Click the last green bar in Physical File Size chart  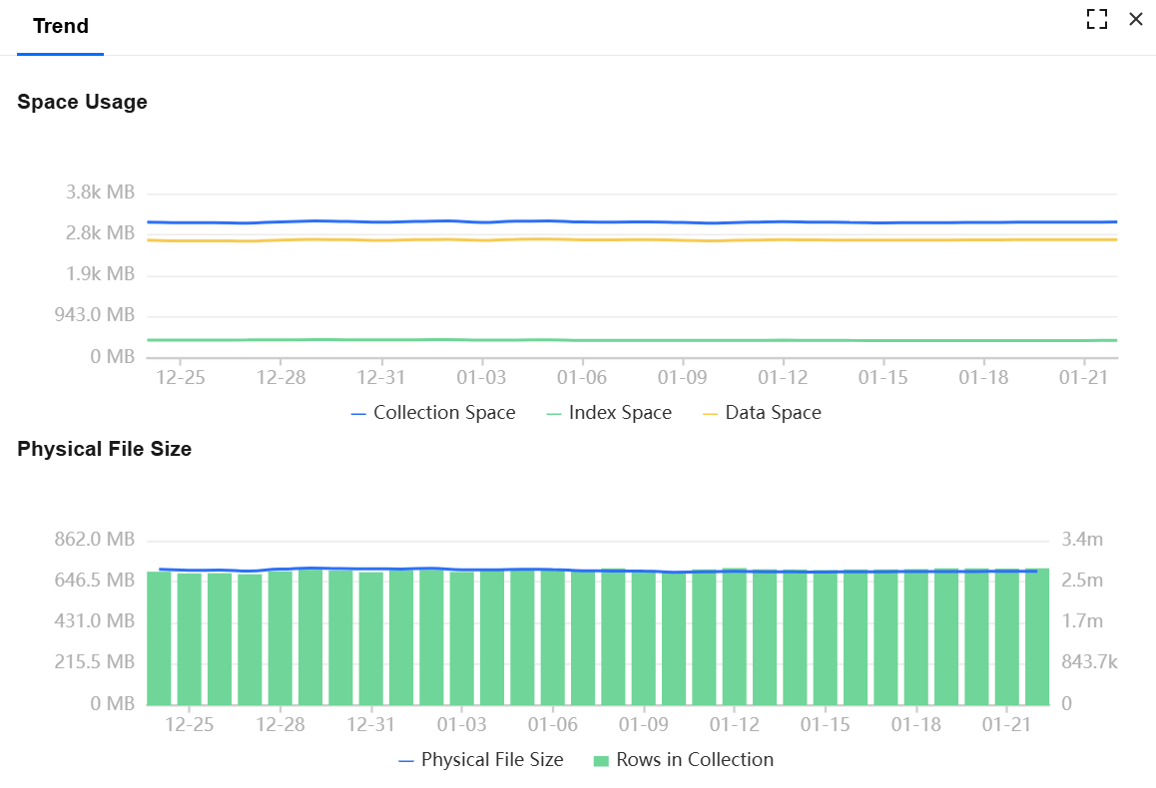pyautogui.click(x=1037, y=637)
